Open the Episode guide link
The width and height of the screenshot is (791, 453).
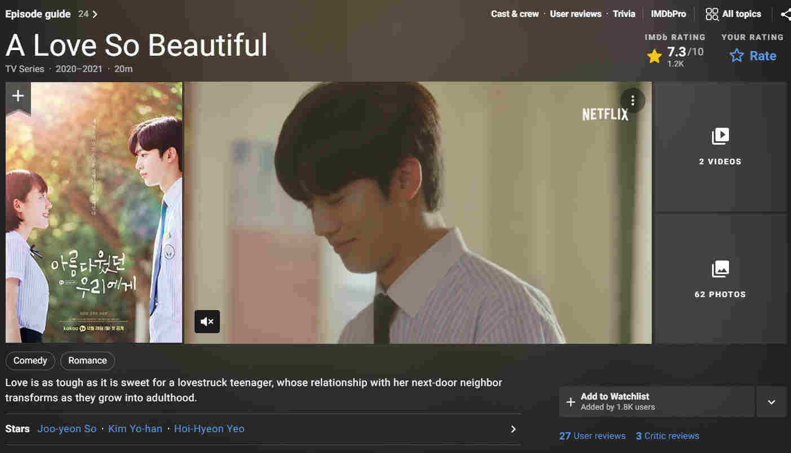[x=38, y=14]
